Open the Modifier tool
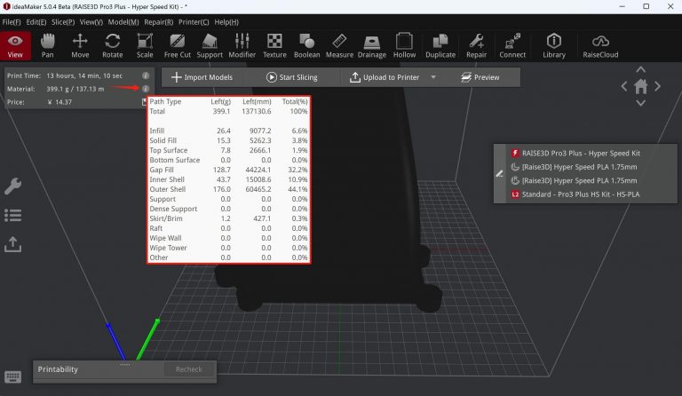 [x=242, y=46]
